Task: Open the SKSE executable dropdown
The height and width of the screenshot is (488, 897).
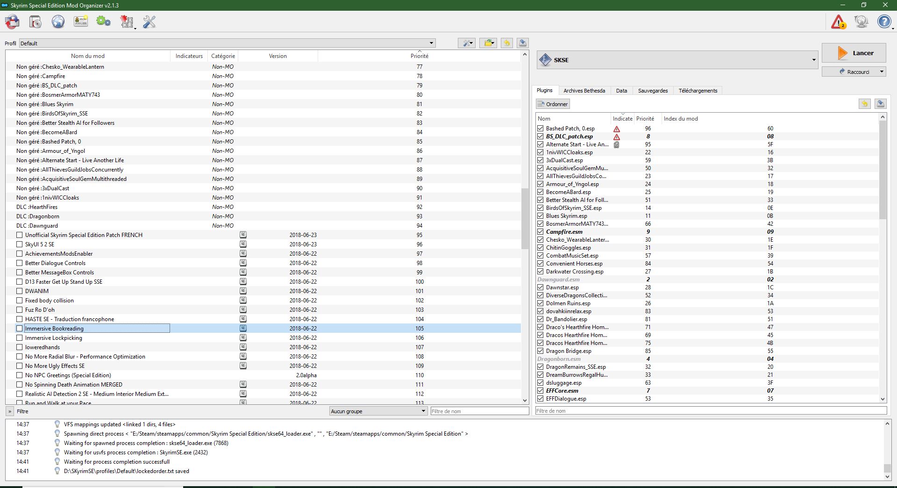Action: pos(676,60)
